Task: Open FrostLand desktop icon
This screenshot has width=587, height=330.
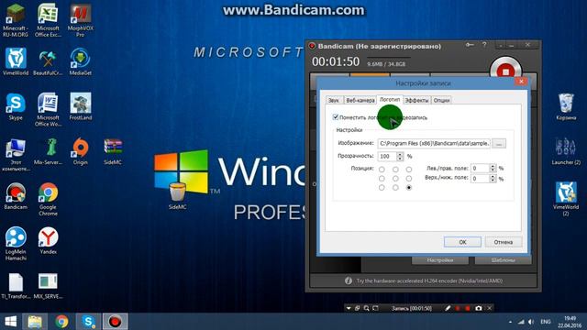Action: [x=80, y=106]
